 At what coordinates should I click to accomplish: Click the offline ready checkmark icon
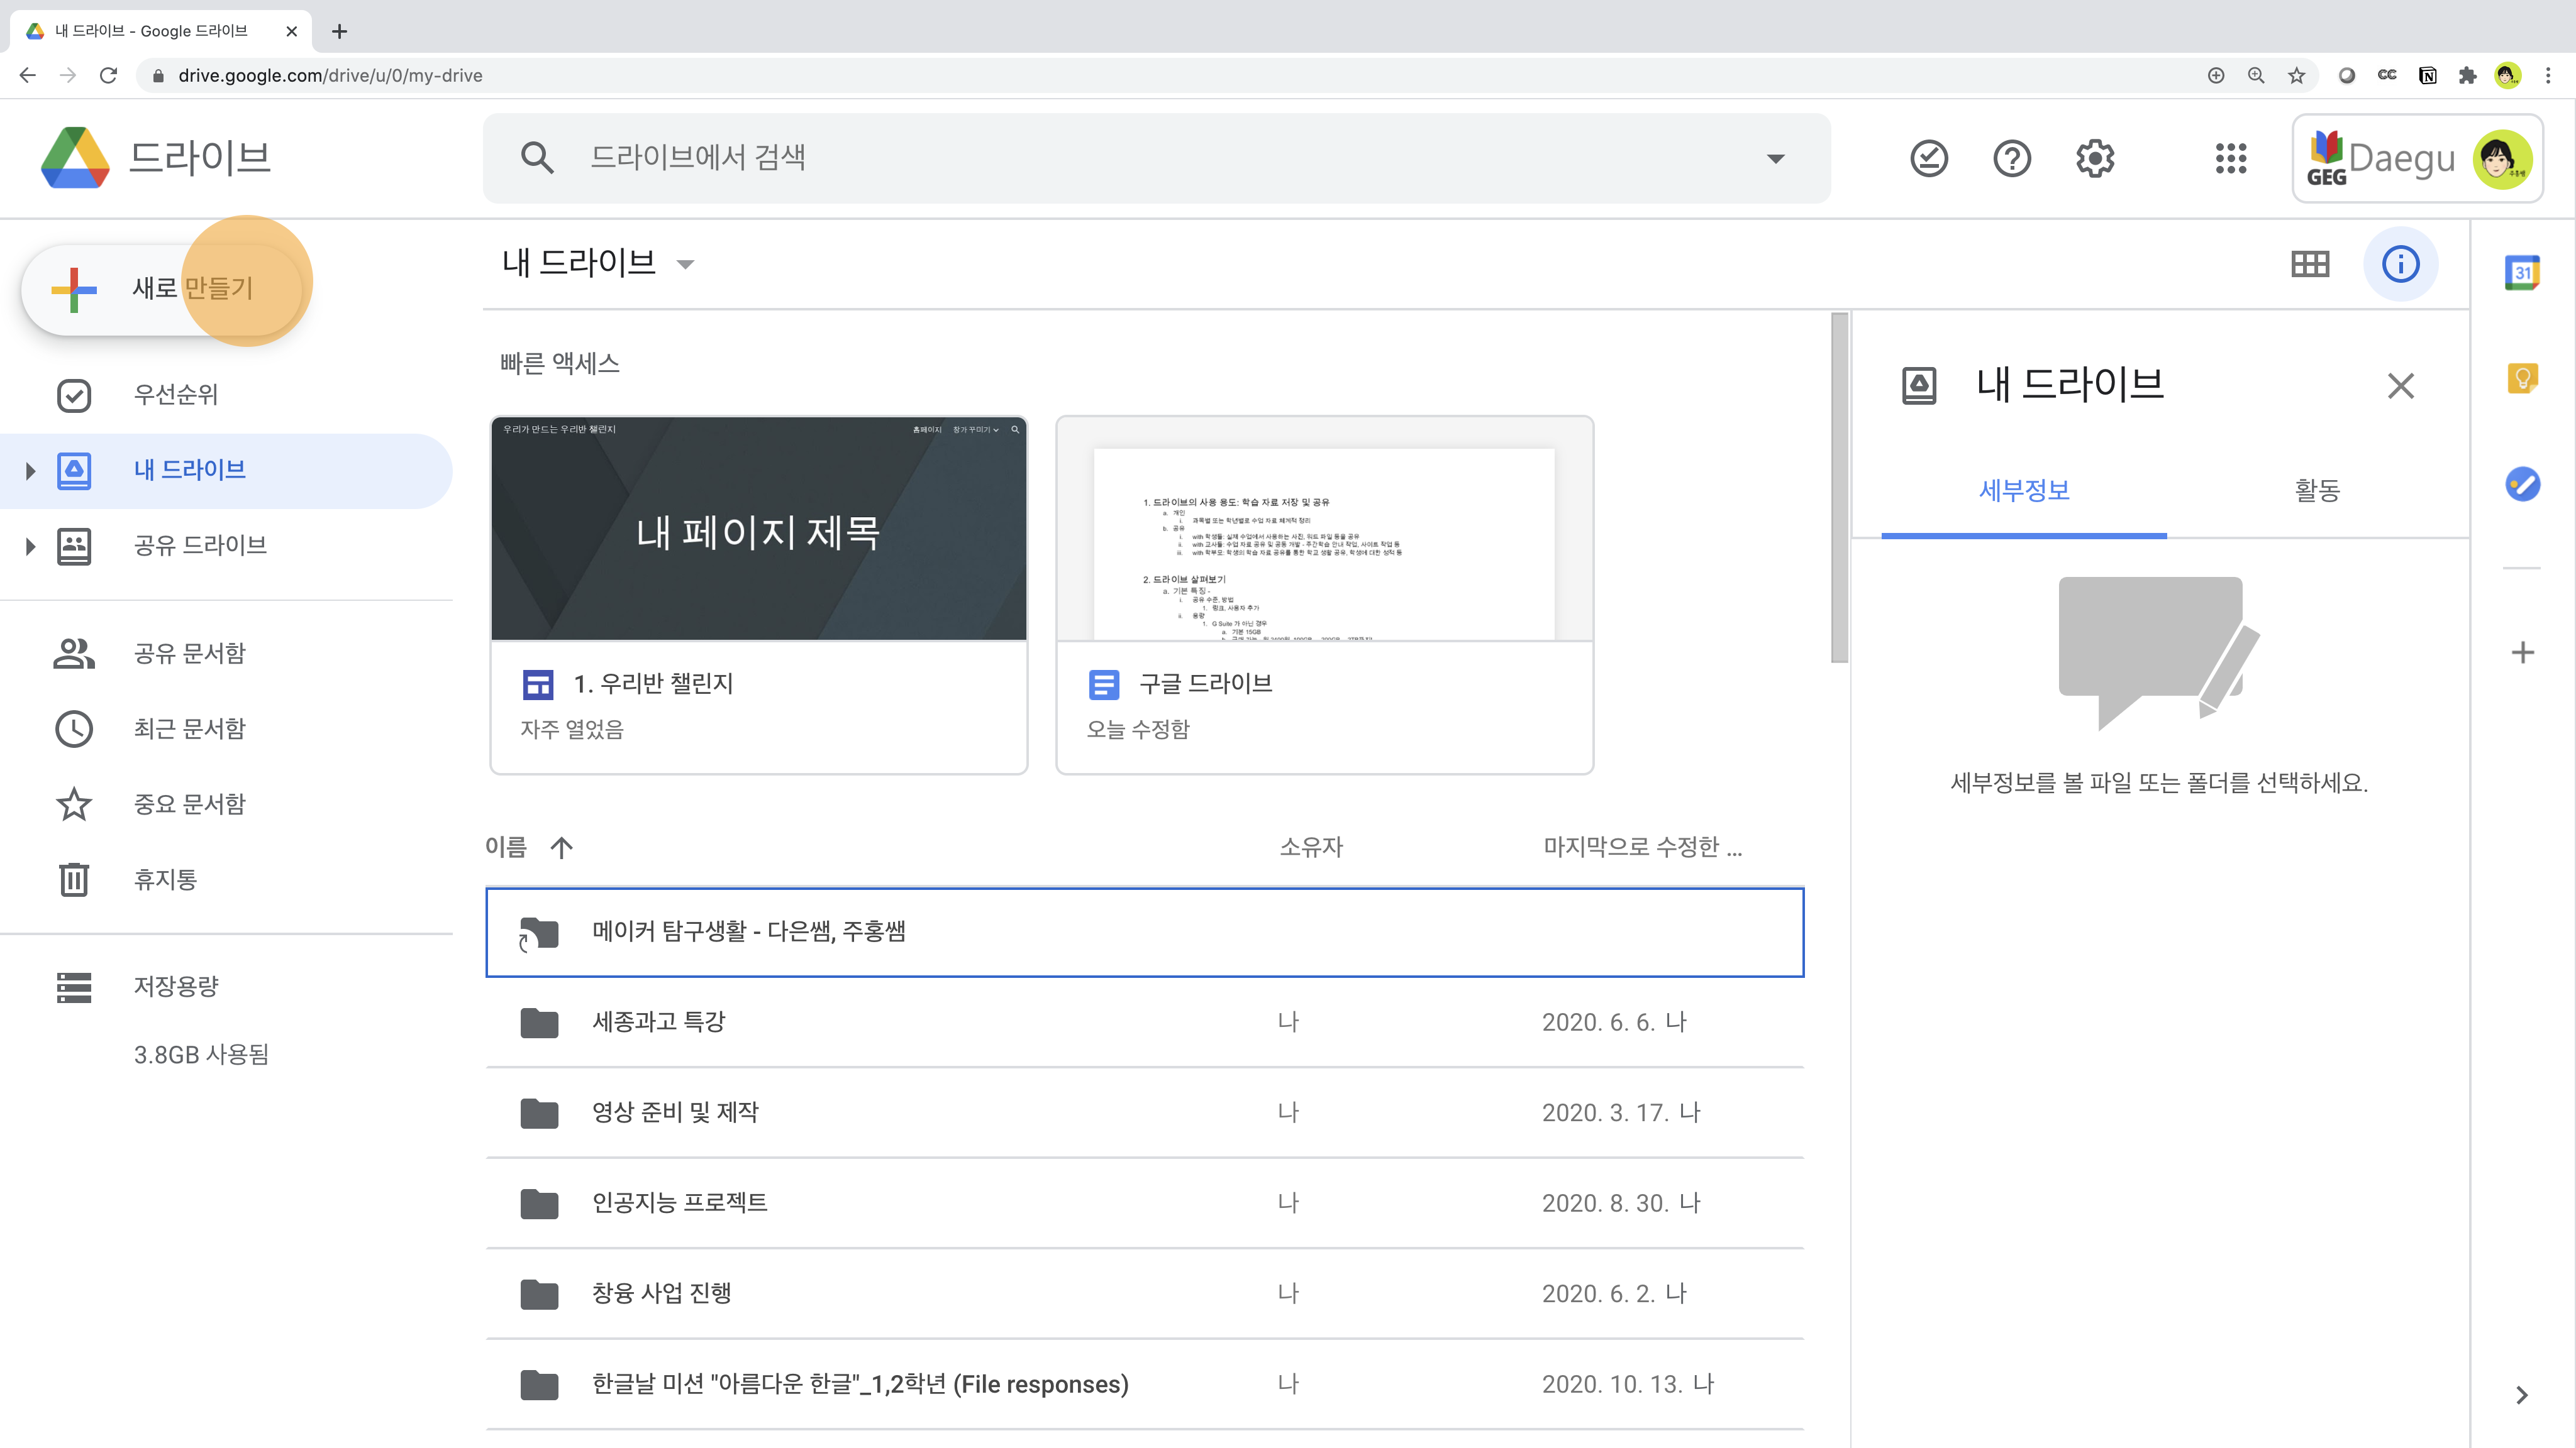point(1928,158)
